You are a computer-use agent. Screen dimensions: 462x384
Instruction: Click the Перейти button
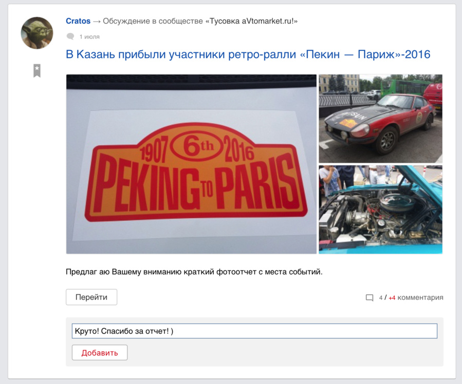pos(91,297)
